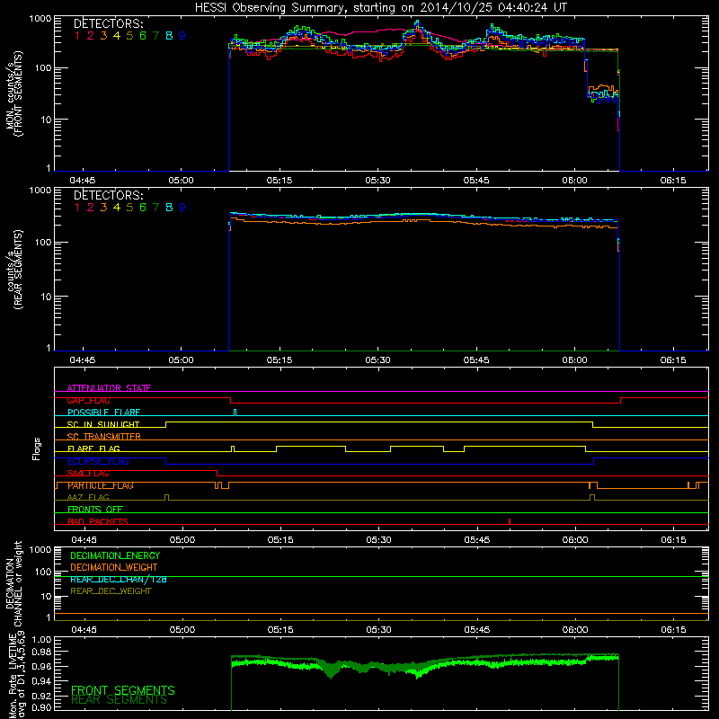Select detector 4 in front segments legend
Viewport: 719px width, 719px height.
coord(117,35)
